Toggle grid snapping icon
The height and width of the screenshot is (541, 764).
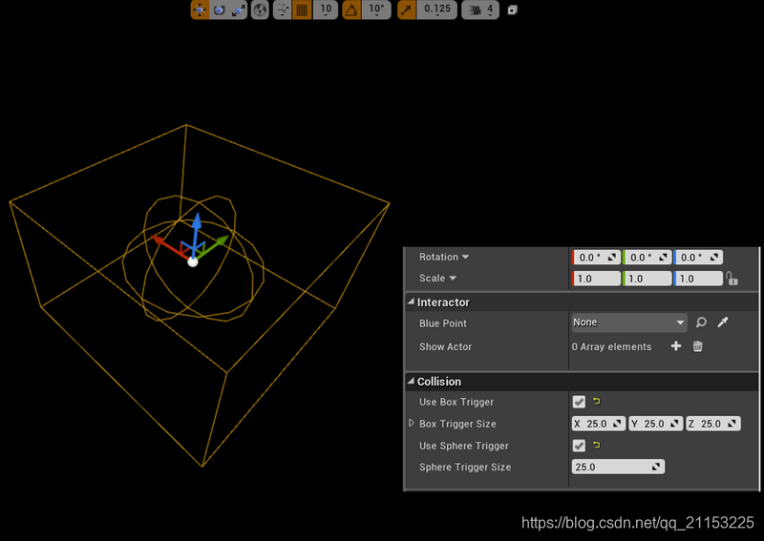pos(302,10)
